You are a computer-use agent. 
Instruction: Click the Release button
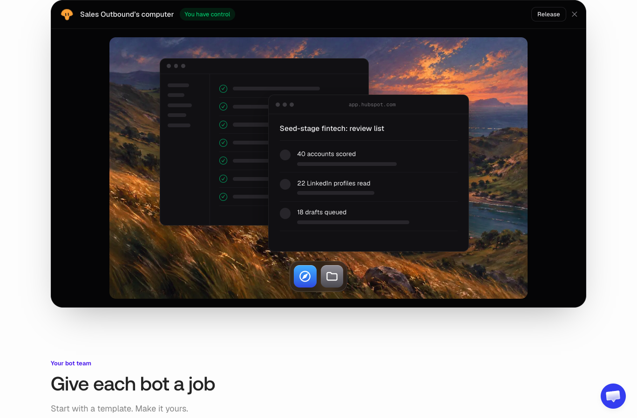pyautogui.click(x=549, y=14)
